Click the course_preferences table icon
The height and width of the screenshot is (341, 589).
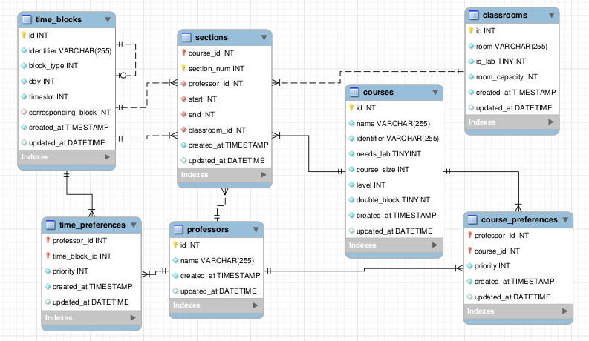[x=472, y=219]
